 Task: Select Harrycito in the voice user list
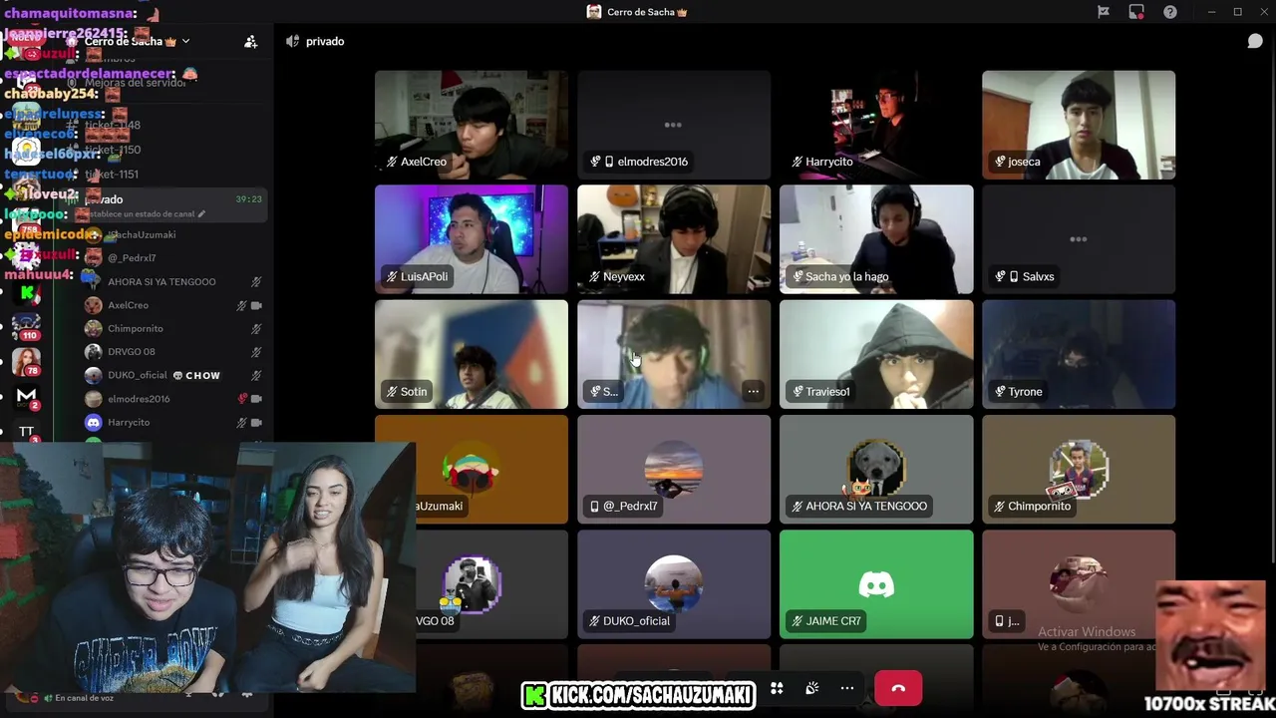pos(129,422)
